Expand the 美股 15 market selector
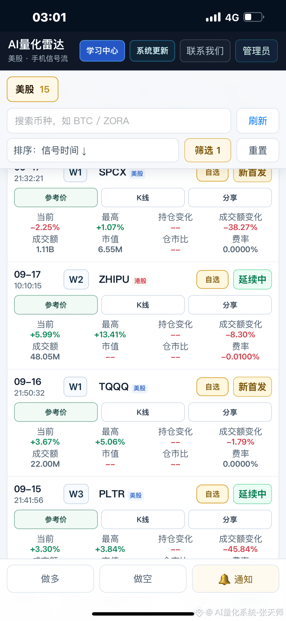The height and width of the screenshot is (621, 286). (32, 89)
